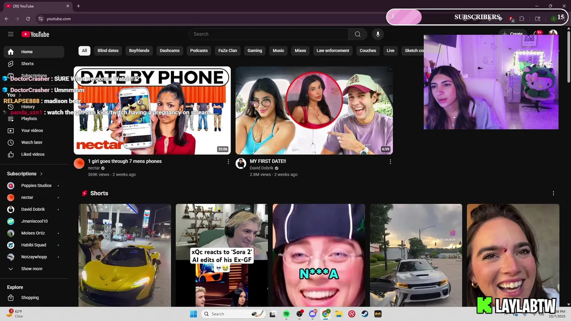The image size is (571, 321).
Task: Select the All filter chip
Action: [84, 50]
